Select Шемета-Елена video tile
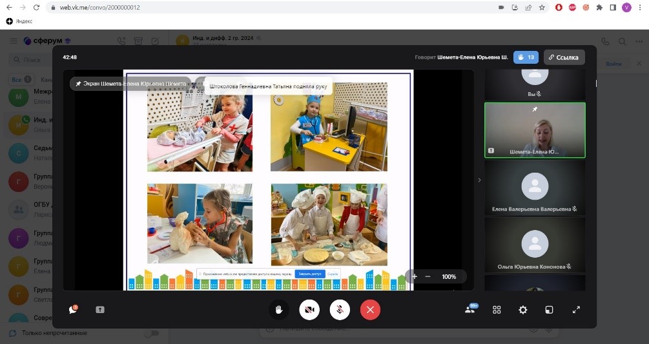 coord(535,130)
